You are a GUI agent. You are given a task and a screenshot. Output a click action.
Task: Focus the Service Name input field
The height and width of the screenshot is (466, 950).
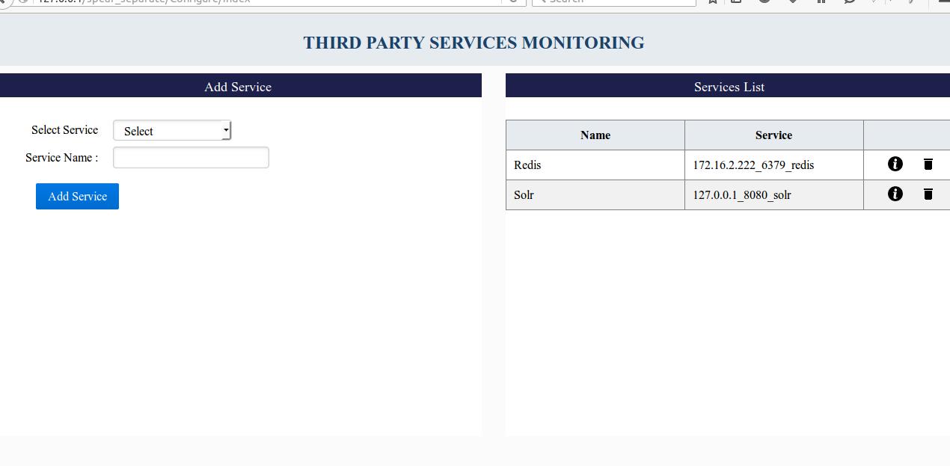click(x=191, y=157)
